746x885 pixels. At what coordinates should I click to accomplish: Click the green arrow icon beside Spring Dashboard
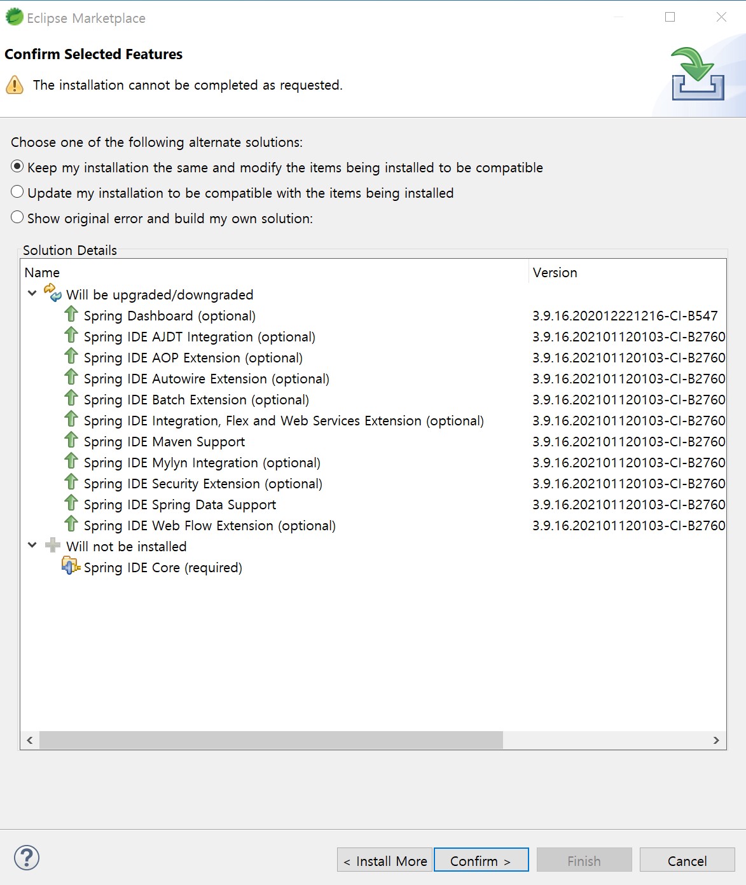[x=71, y=314]
